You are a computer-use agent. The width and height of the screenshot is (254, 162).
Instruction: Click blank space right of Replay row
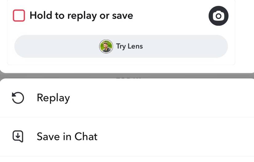(x=185, y=98)
